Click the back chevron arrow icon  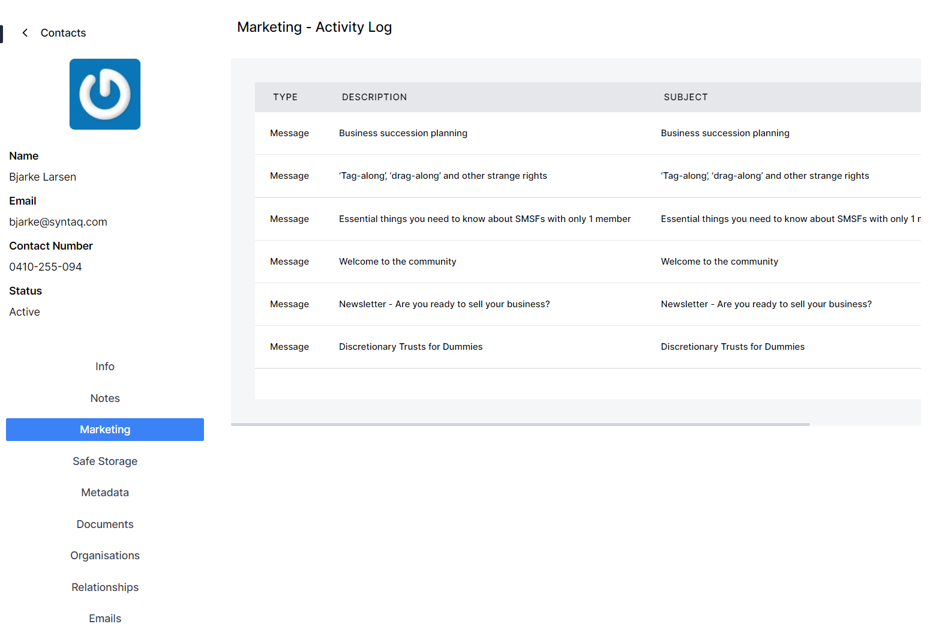(25, 33)
